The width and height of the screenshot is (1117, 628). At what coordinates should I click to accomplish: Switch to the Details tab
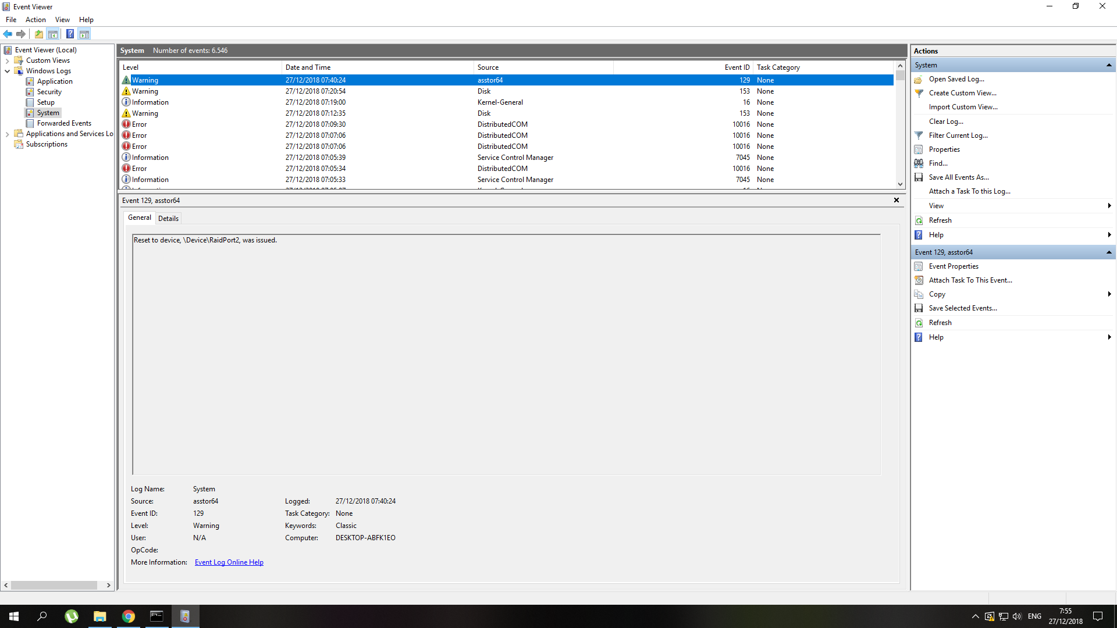pos(168,219)
